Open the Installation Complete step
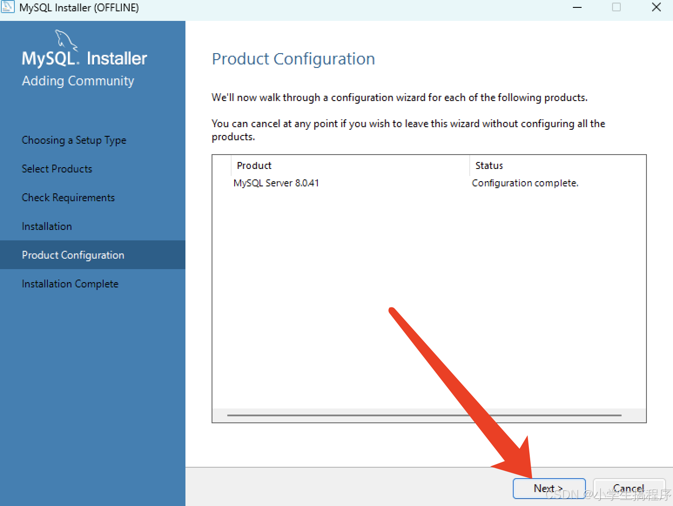Screen dimensions: 673x506 [x=70, y=284]
